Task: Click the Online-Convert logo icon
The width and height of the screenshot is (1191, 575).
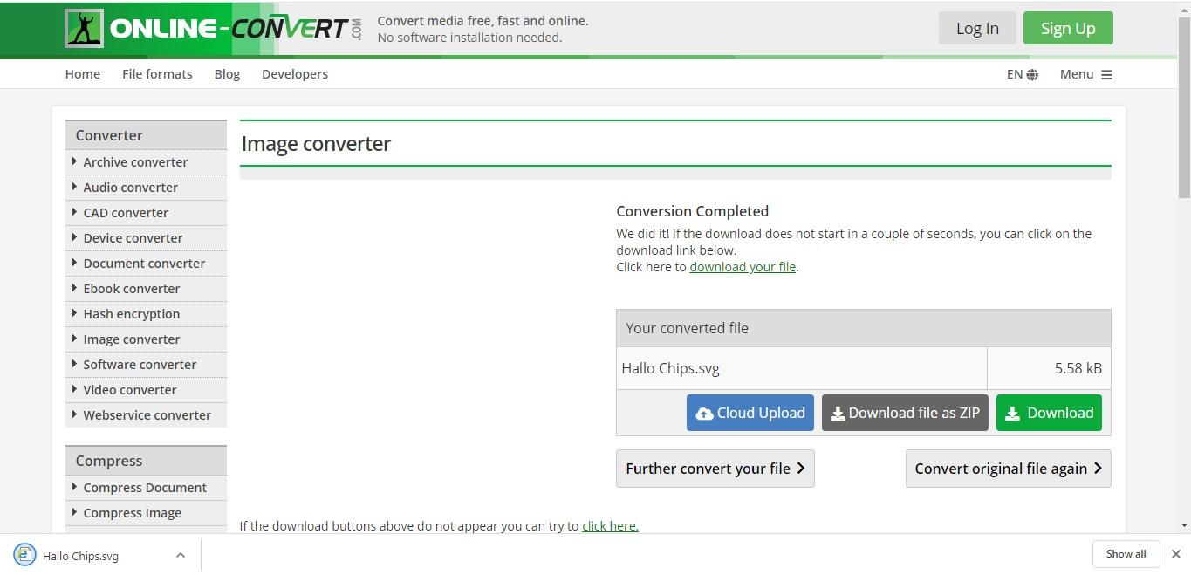Action: pyautogui.click(x=84, y=29)
